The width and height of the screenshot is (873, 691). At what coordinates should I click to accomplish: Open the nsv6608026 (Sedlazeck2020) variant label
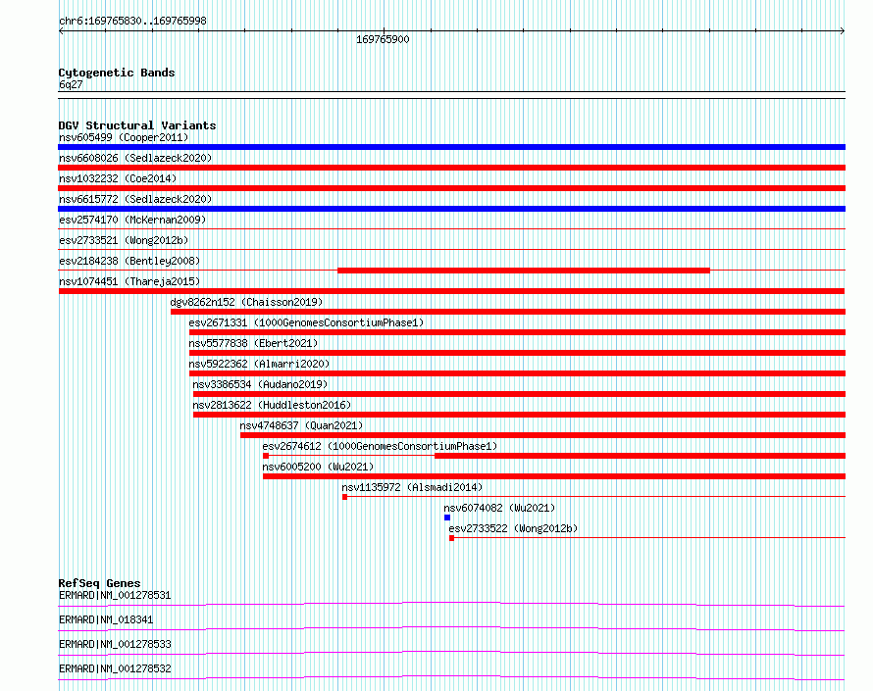point(135,158)
